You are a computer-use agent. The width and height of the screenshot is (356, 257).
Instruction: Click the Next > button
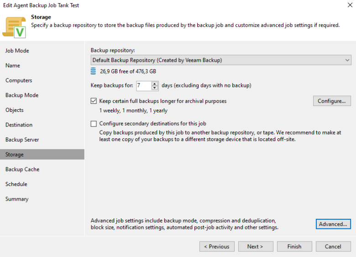(x=256, y=247)
